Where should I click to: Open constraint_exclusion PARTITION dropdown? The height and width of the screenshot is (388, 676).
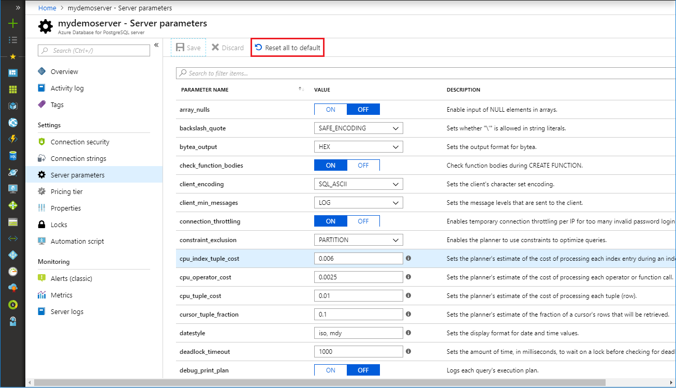[x=358, y=240]
